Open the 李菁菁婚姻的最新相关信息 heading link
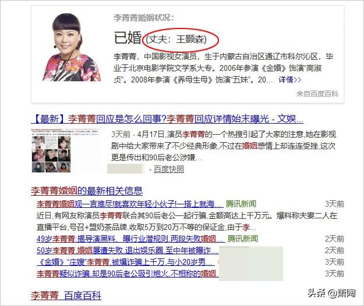Viewport: 364px width, 306px height. (x=87, y=191)
